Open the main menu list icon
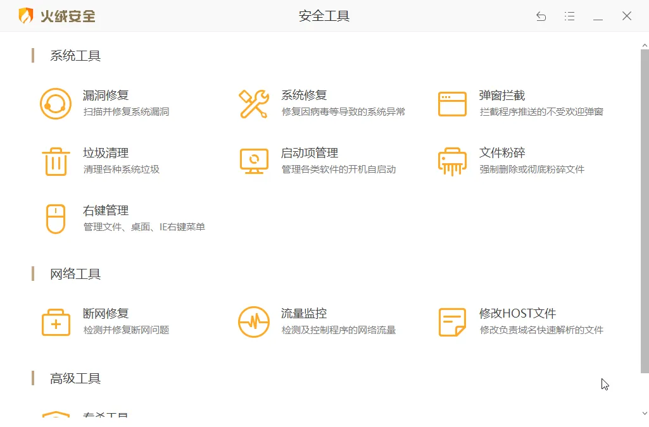The width and height of the screenshot is (649, 427). tap(569, 16)
